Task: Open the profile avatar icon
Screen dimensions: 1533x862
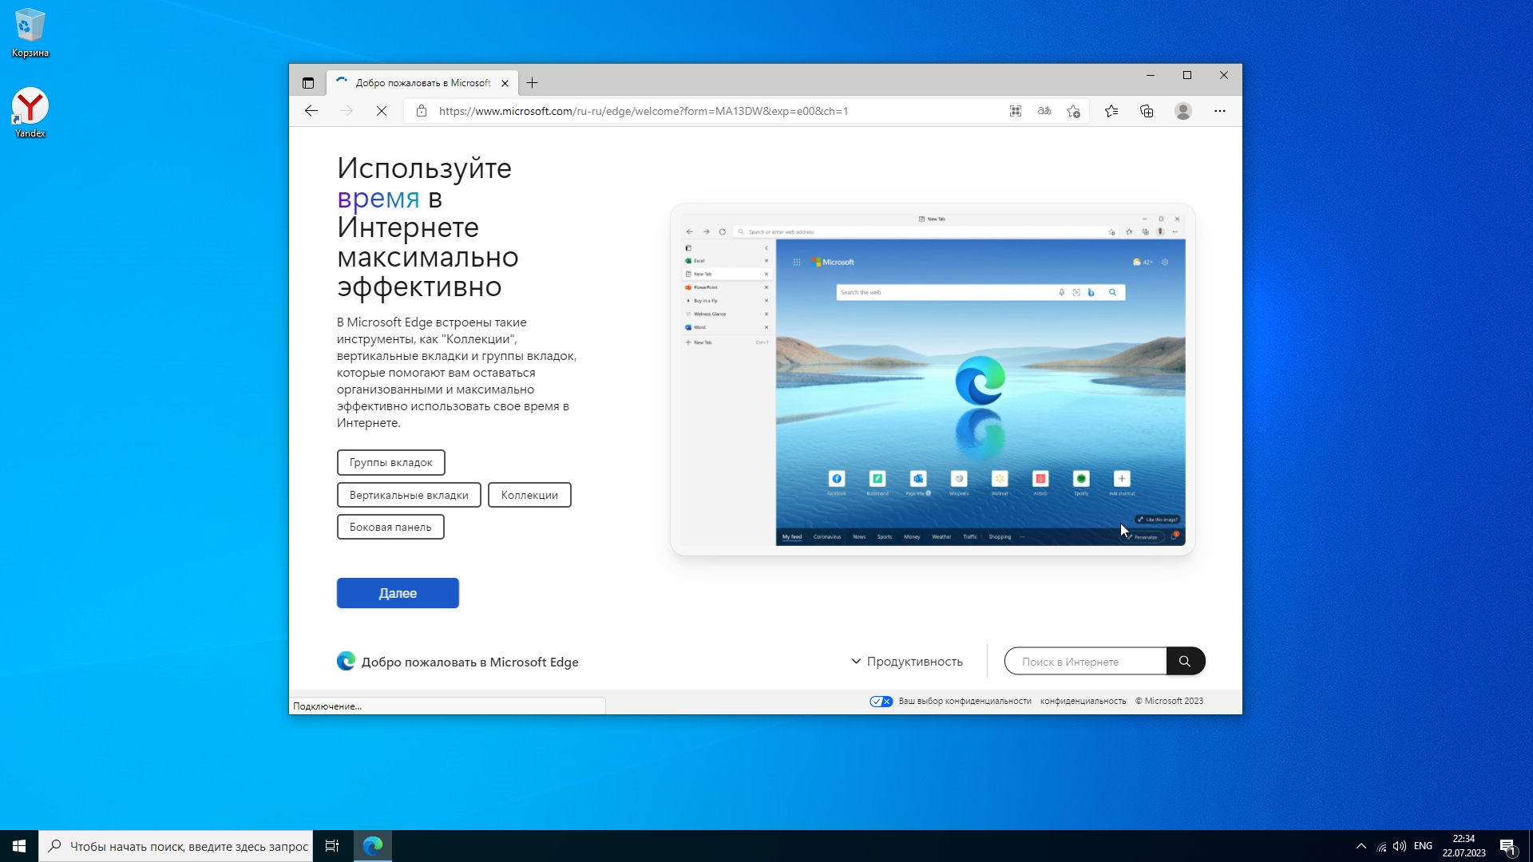Action: point(1183,111)
